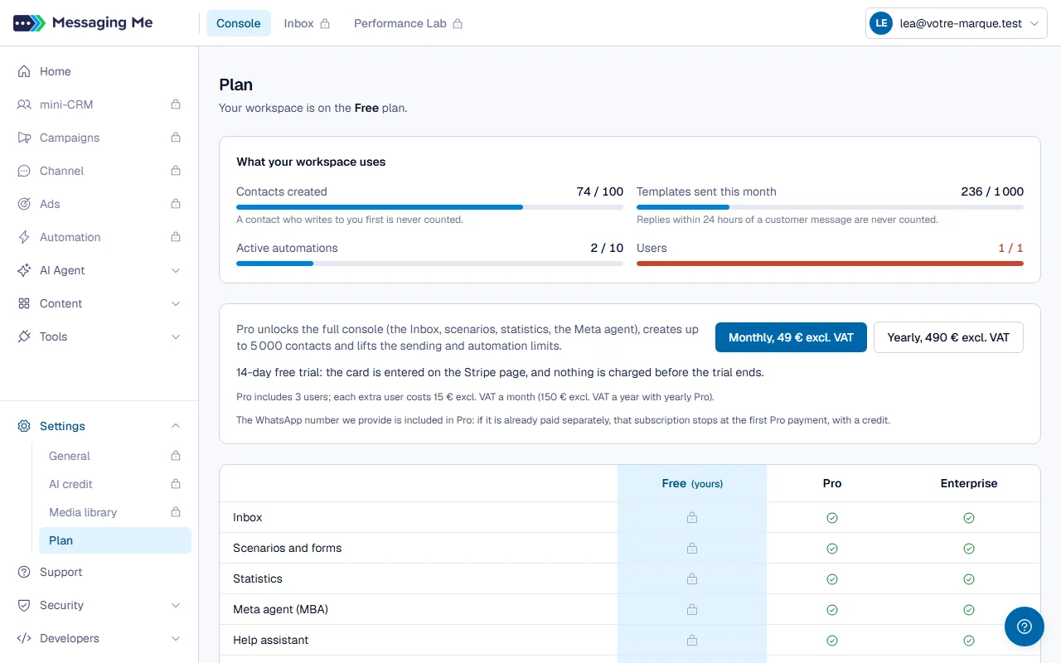Image resolution: width=1061 pixels, height=663 pixels.
Task: Open the lea@votre-marque.test account dropdown
Action: [x=957, y=24]
